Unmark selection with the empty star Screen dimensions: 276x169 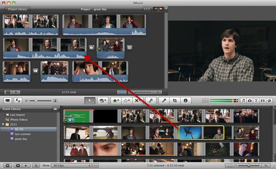126,101
